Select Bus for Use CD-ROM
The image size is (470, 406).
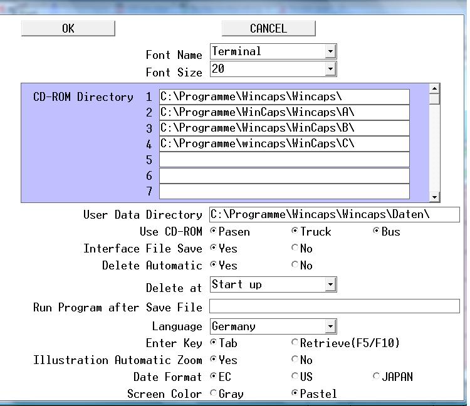point(376,231)
